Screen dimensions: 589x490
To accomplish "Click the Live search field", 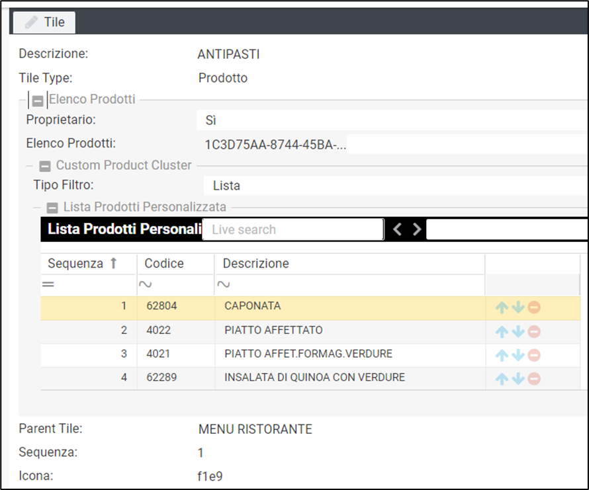I will point(292,229).
